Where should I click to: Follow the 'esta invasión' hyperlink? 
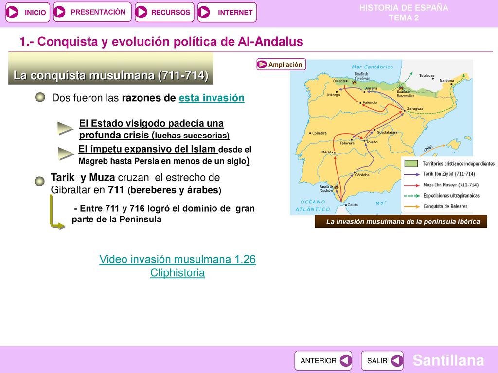(x=212, y=98)
